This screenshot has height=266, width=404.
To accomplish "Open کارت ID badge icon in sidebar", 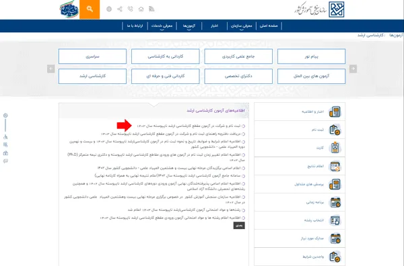I will (x=335, y=148).
